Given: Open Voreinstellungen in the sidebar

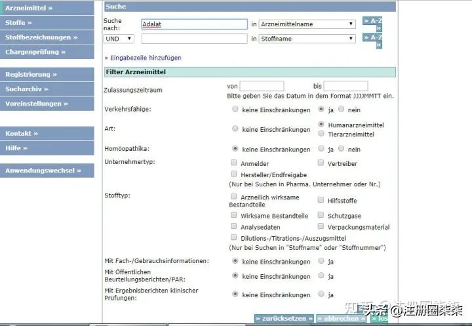Looking at the screenshot, I should pyautogui.click(x=47, y=104).
